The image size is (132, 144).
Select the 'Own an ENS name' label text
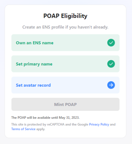(x=35, y=43)
